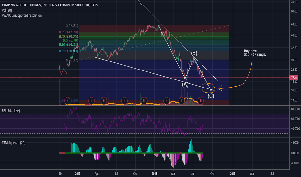The image size is (301, 177).
Task: Click the -4.0000 TTM Squeeze axis value
Action: 295,163
